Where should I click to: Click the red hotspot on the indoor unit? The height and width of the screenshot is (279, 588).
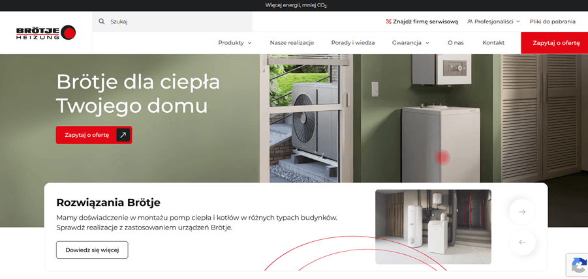click(442, 158)
